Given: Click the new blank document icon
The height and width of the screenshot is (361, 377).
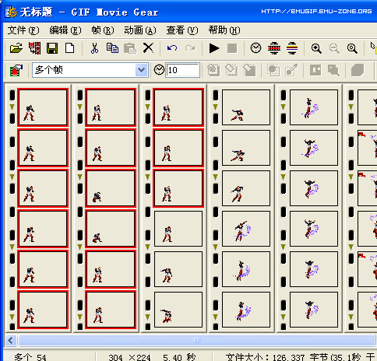Looking at the screenshot, I should tap(70, 48).
